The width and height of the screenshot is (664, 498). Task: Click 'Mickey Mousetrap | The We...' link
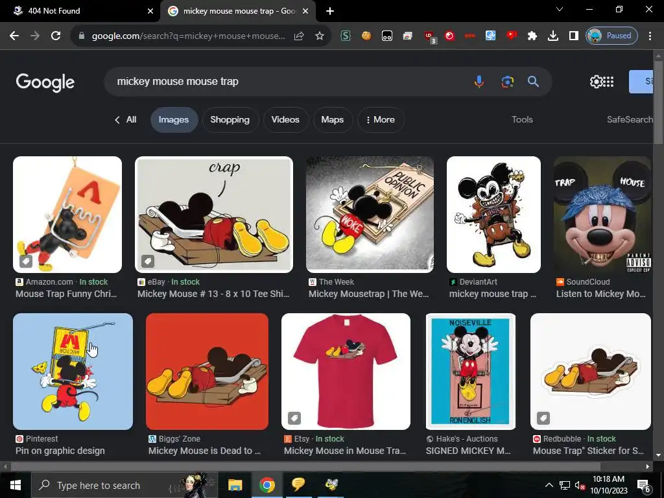368,294
